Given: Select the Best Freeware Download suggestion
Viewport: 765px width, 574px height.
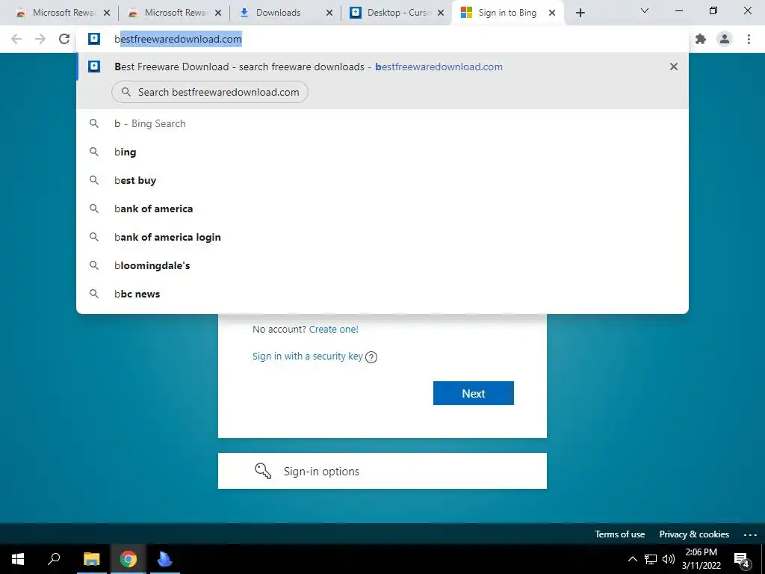Looking at the screenshot, I should point(382,67).
